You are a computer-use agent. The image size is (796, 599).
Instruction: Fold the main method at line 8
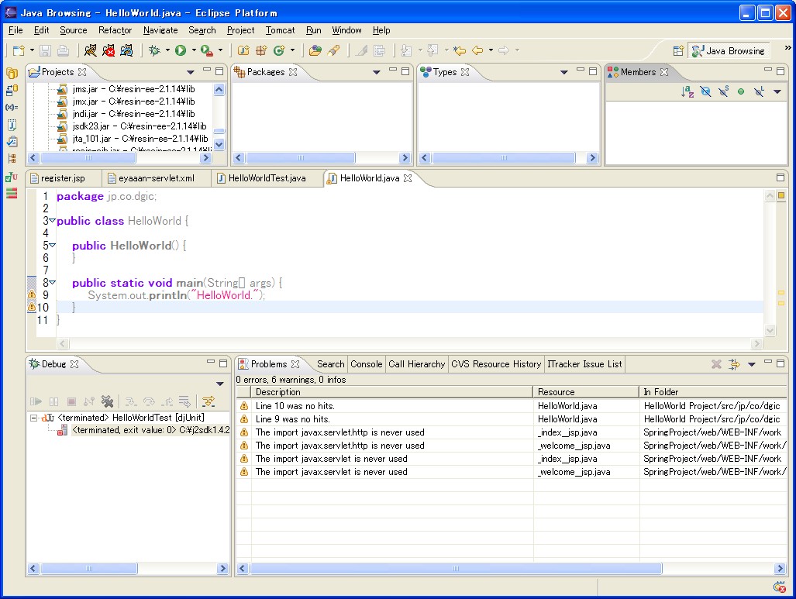pyautogui.click(x=52, y=282)
